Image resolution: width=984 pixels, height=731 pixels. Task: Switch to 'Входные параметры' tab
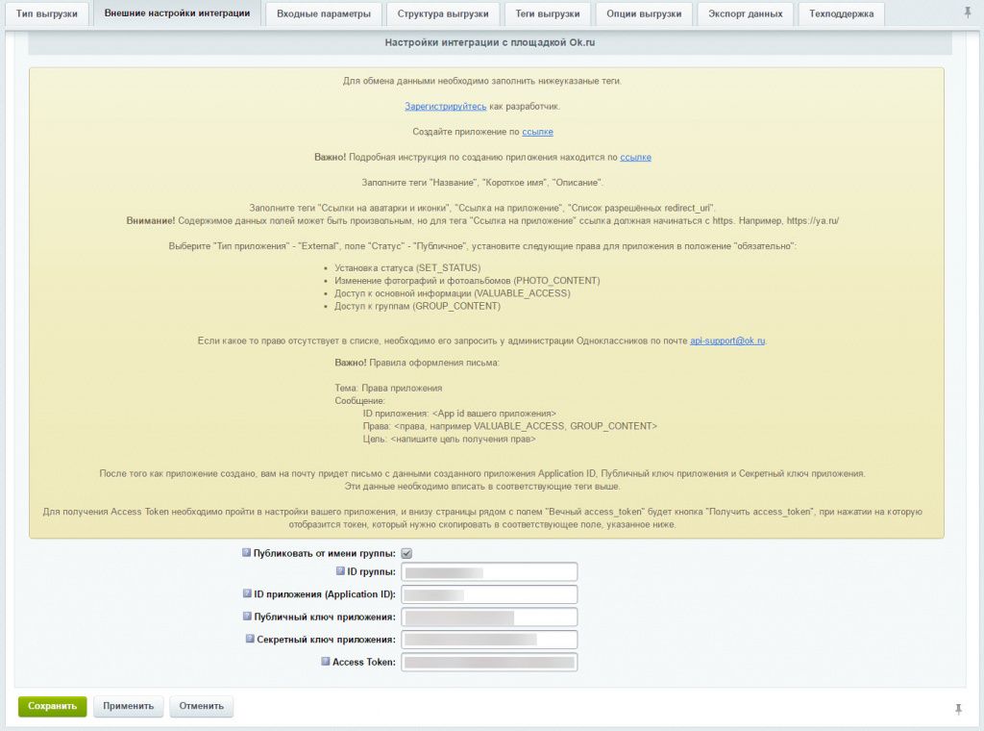[324, 13]
